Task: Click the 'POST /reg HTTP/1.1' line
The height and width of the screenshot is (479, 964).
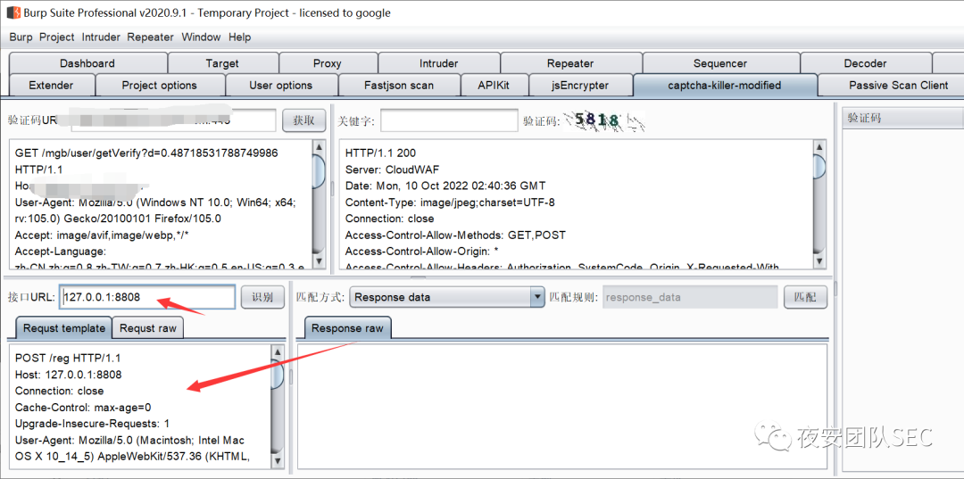Action: point(68,358)
